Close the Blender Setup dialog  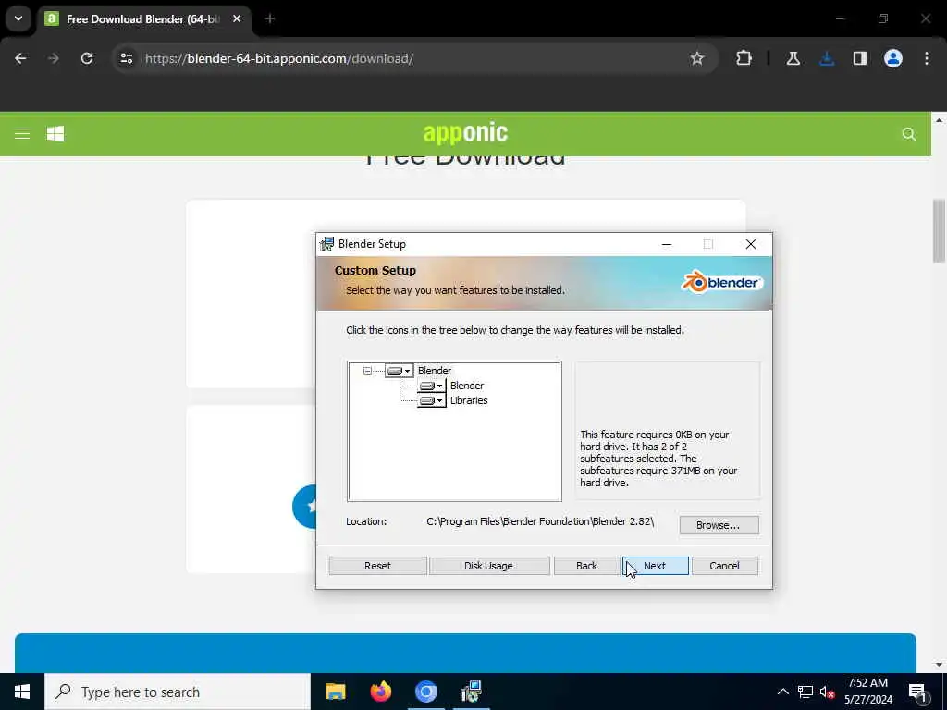tap(751, 244)
